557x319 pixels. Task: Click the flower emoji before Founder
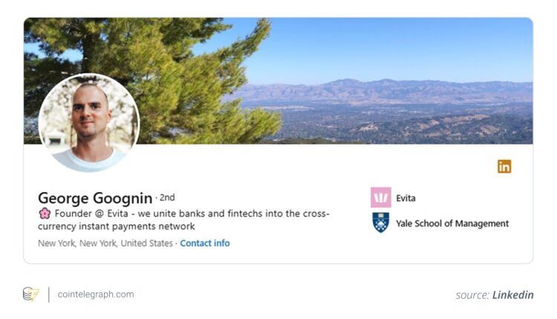coord(45,214)
